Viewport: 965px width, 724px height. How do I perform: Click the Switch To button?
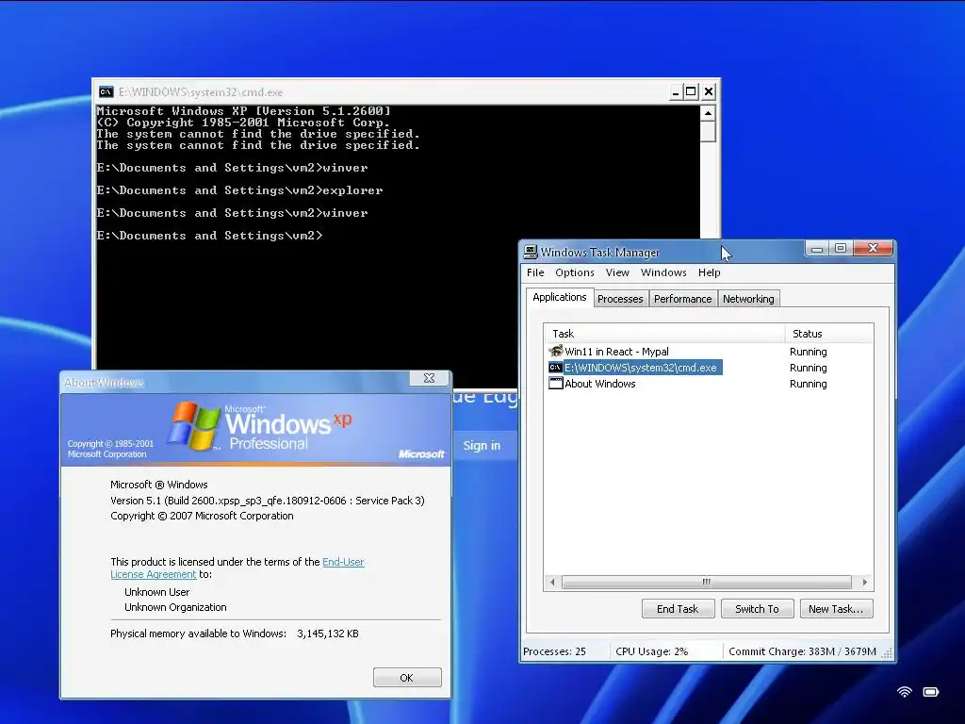(757, 609)
